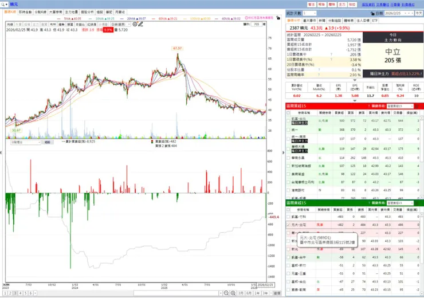Click the question mark beside 區間周轉率
Image resolution: width=424 pixels, height=298 pixels.
319,74
